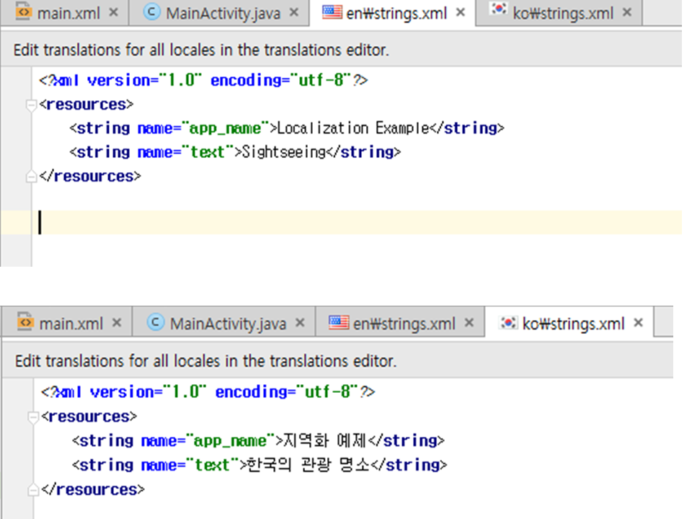Viewport: 692px width, 519px height.
Task: Click fold marker at closing resources tag in English editor
Action: (31, 177)
